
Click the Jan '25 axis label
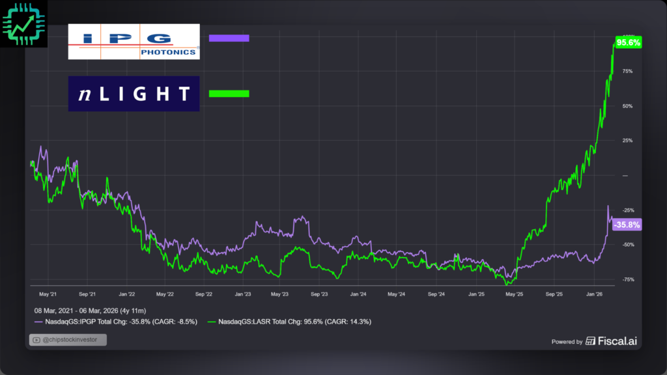coord(476,294)
